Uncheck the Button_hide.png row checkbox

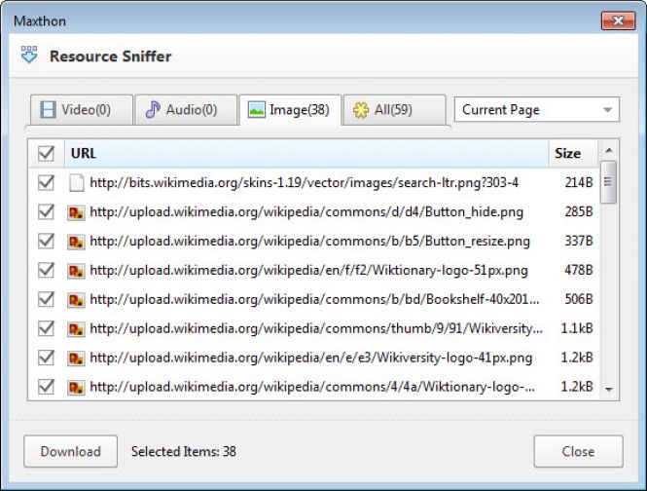46,212
